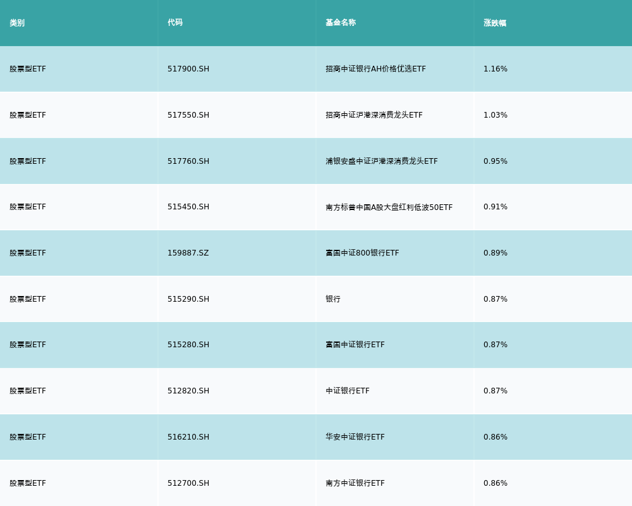This screenshot has width=632, height=506.
Task: Open 招商中证银行AH价格优选ETF fund name
Action: [375, 69]
